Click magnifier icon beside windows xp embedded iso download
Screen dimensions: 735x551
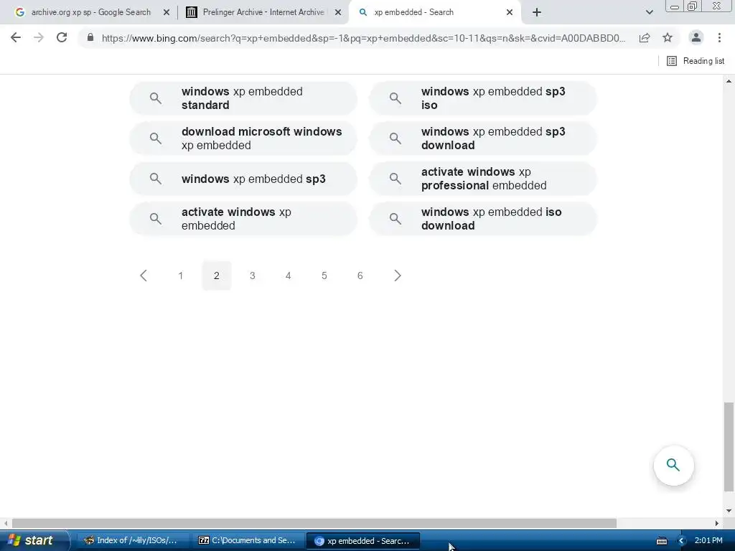tap(395, 219)
